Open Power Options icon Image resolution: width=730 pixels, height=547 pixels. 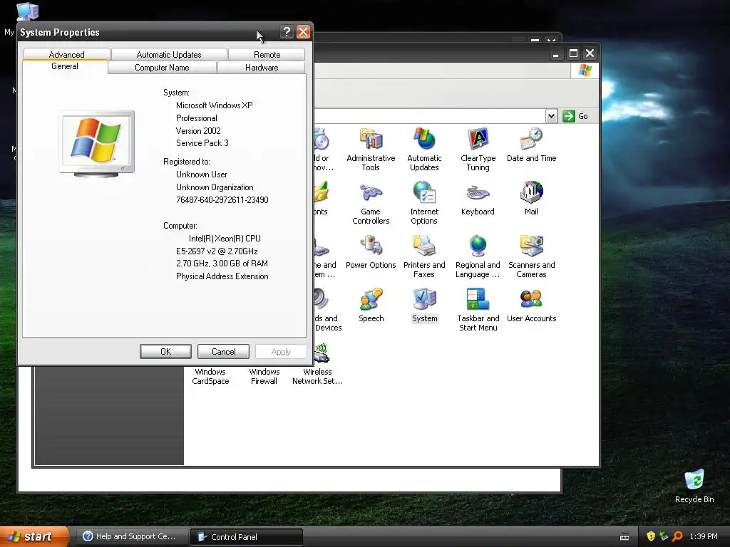371,252
